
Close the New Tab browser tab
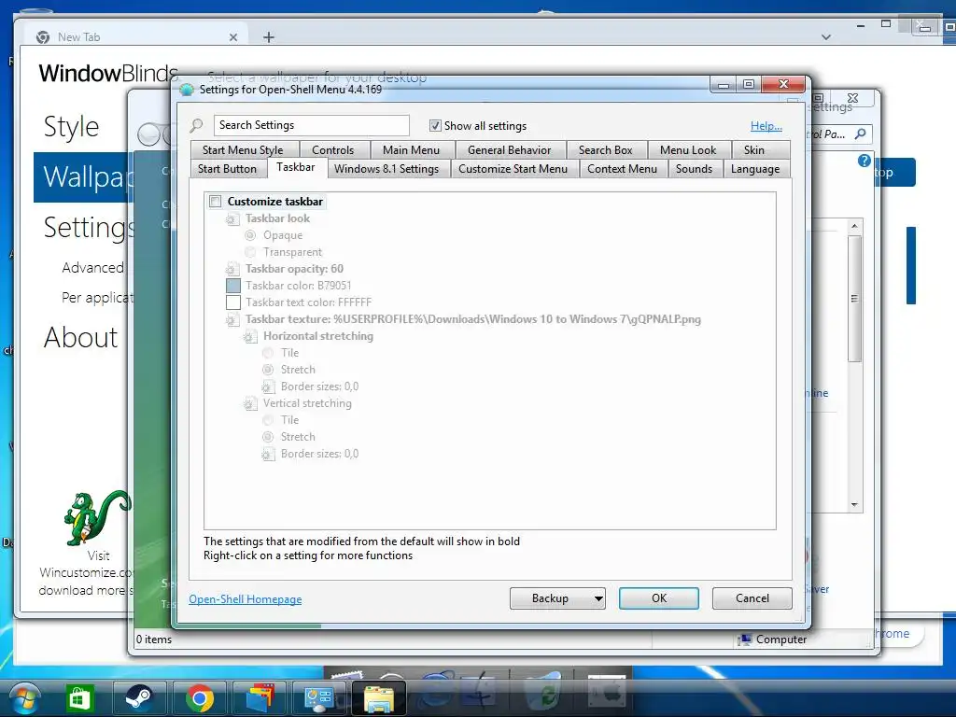point(232,37)
